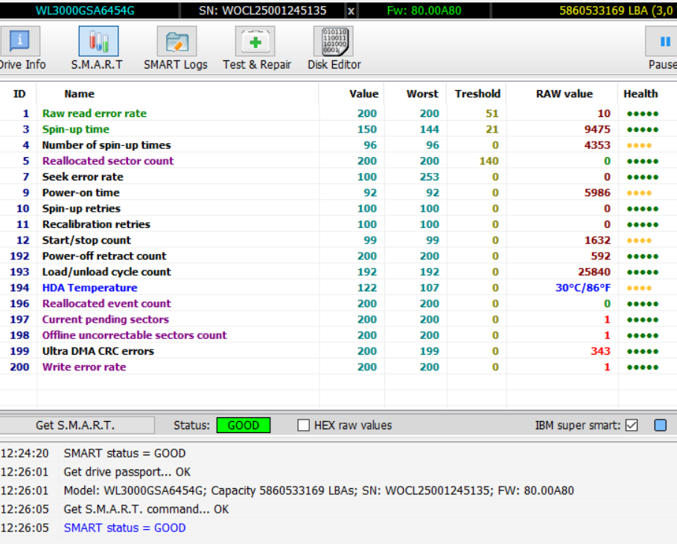Viewport: 677px width, 544px height.
Task: Open the Drive Info toolbar icon
Action: tap(20, 48)
